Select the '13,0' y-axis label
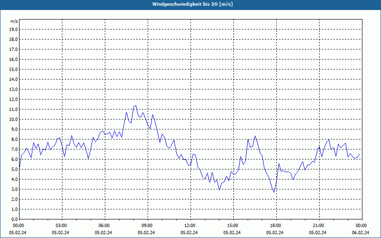The width and height of the screenshot is (381, 238). click(13, 89)
